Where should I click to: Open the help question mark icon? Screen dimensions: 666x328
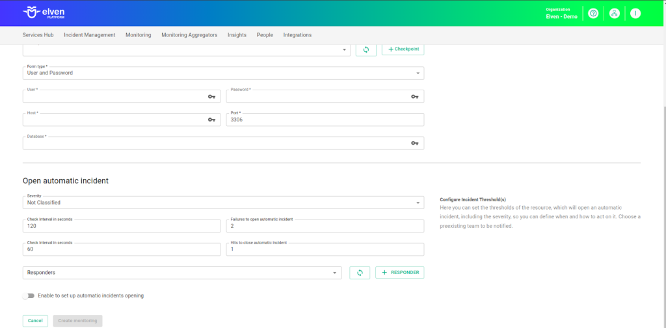[593, 14]
